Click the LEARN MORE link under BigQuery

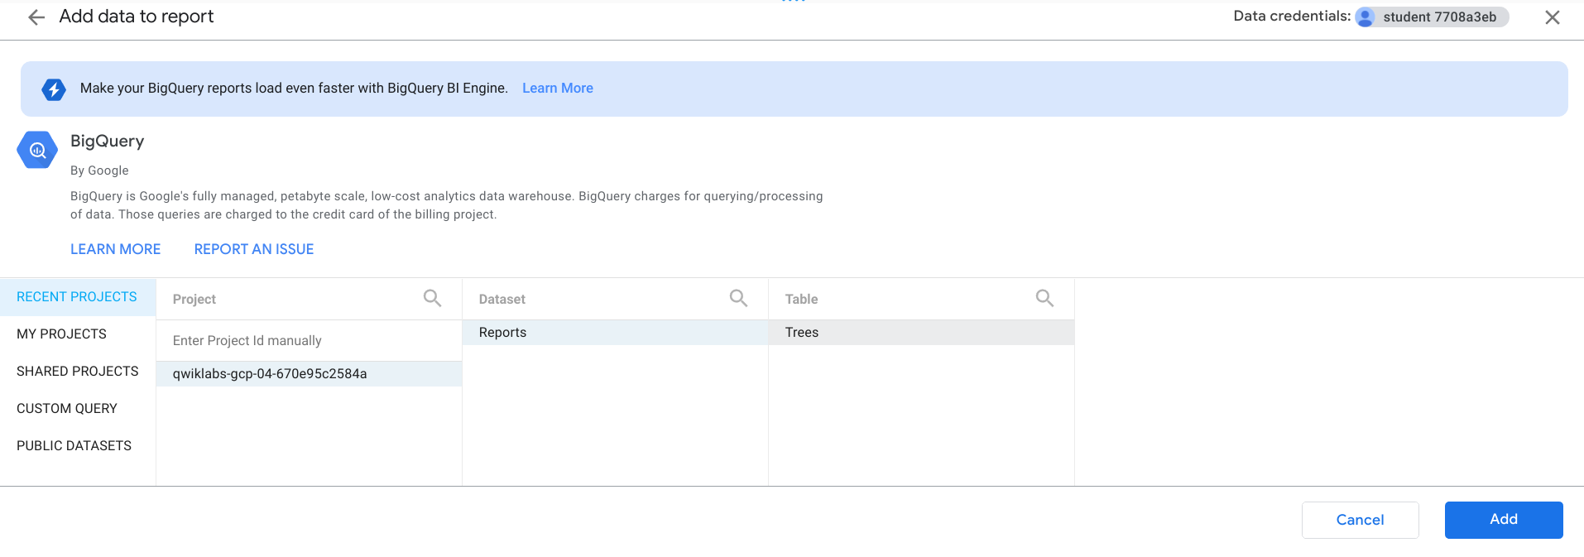coord(116,249)
